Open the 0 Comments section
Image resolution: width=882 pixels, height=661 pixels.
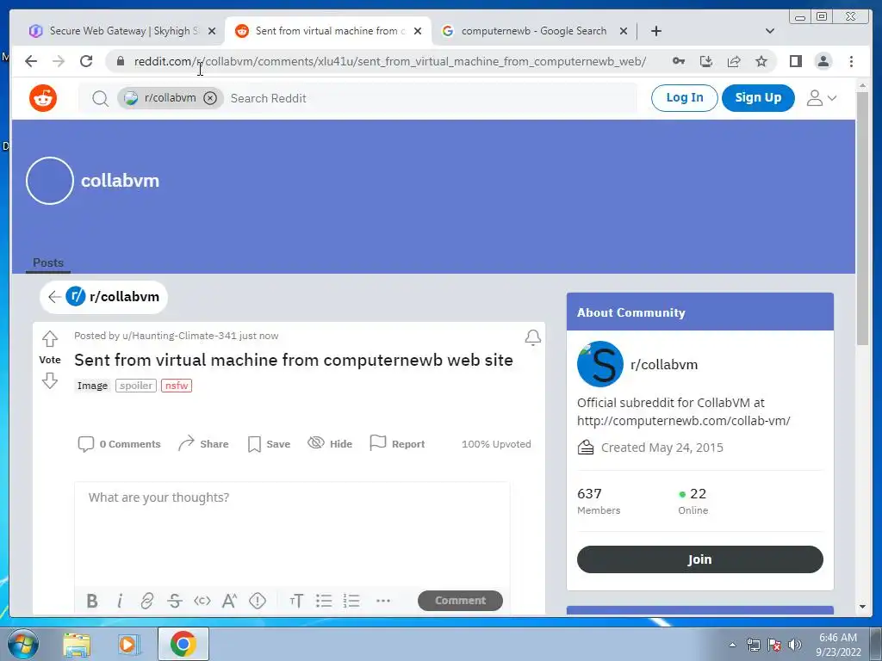point(119,444)
